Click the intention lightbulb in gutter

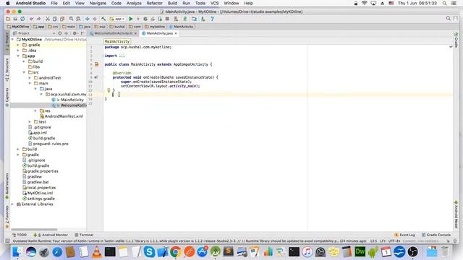tap(109, 90)
